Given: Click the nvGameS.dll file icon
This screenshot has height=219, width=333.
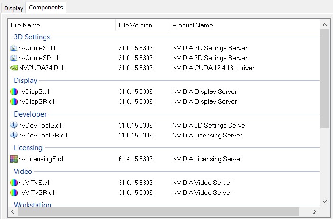Looking at the screenshot, I should tap(14, 48).
